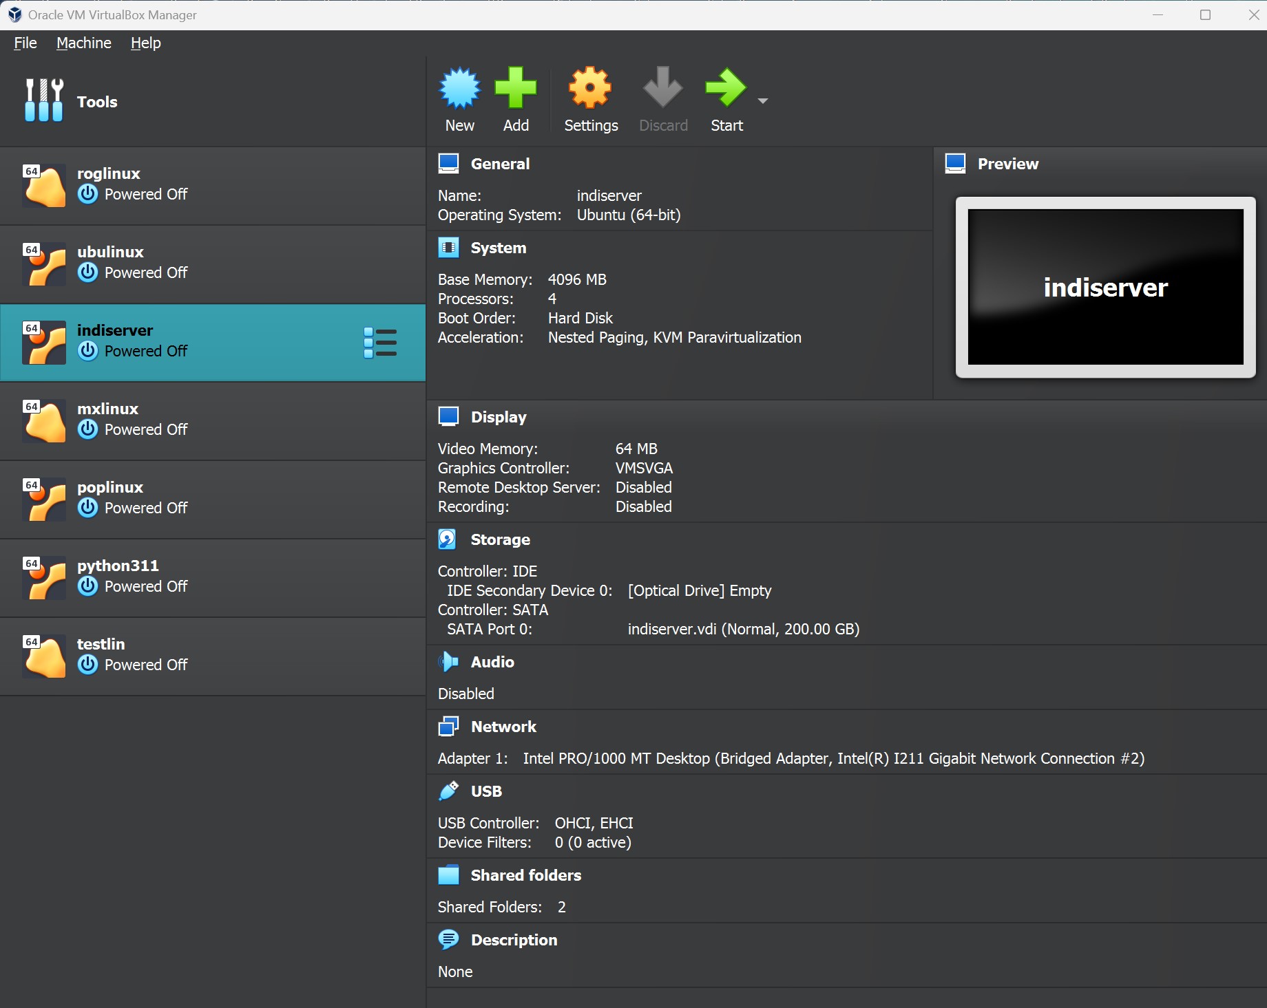The image size is (1267, 1008).
Task: Select python311 in the machine list
Action: 213,578
